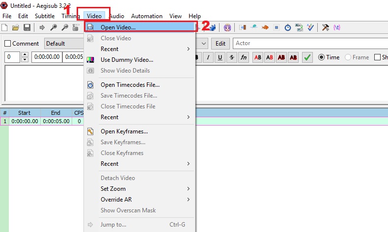Click into the Actor input field

(x=310, y=44)
